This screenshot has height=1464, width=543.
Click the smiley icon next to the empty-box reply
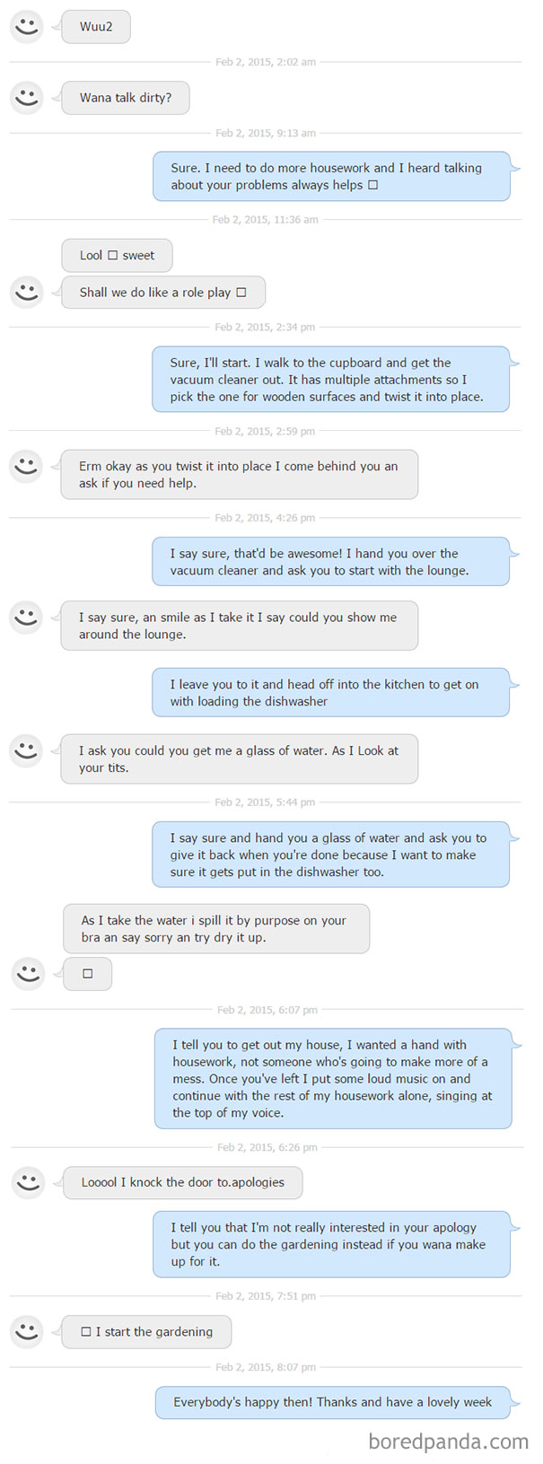[x=28, y=973]
